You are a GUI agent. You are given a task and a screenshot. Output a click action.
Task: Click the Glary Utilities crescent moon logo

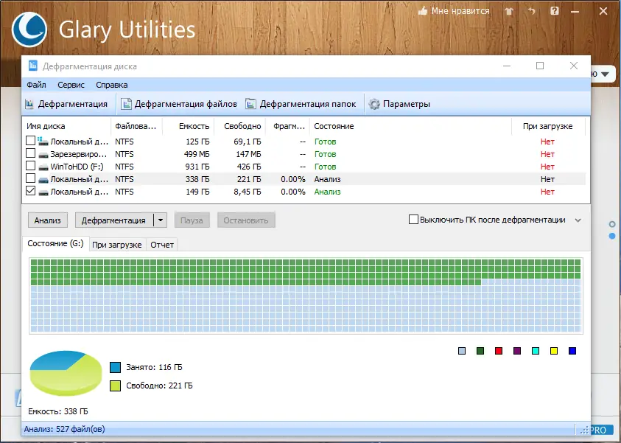click(x=29, y=29)
